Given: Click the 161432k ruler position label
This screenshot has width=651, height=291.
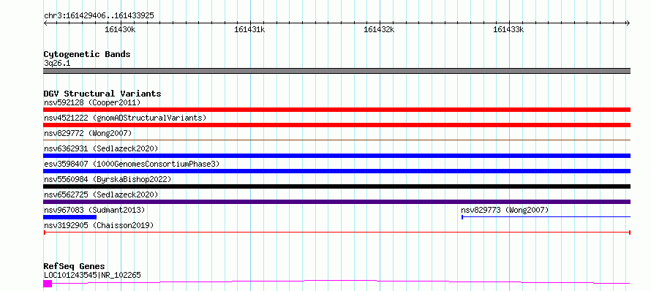Looking at the screenshot, I should 379,29.
